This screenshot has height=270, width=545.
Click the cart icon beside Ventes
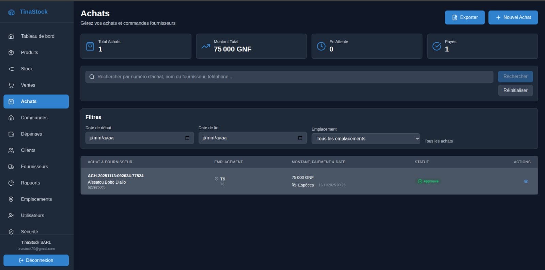point(11,85)
